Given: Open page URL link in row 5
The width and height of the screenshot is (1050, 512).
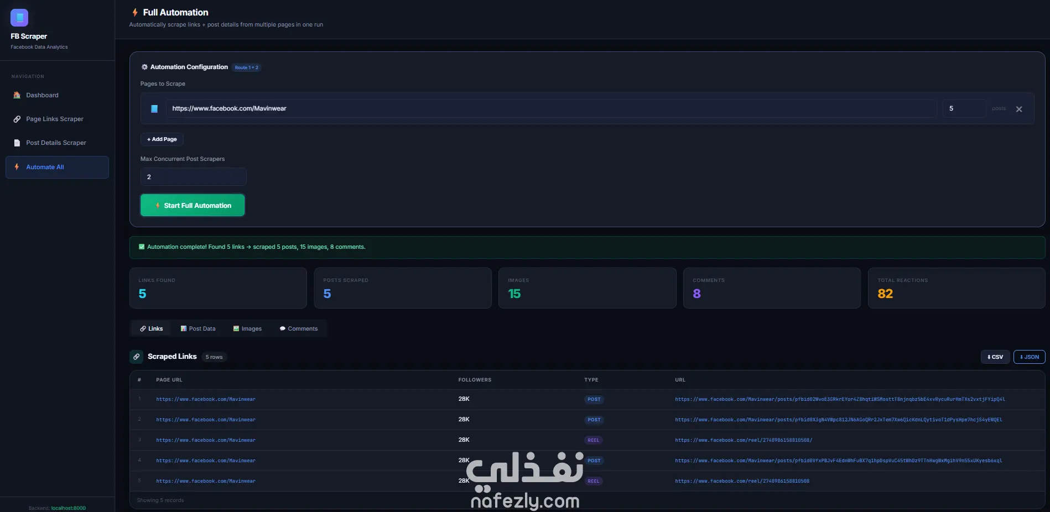Looking at the screenshot, I should [x=206, y=481].
